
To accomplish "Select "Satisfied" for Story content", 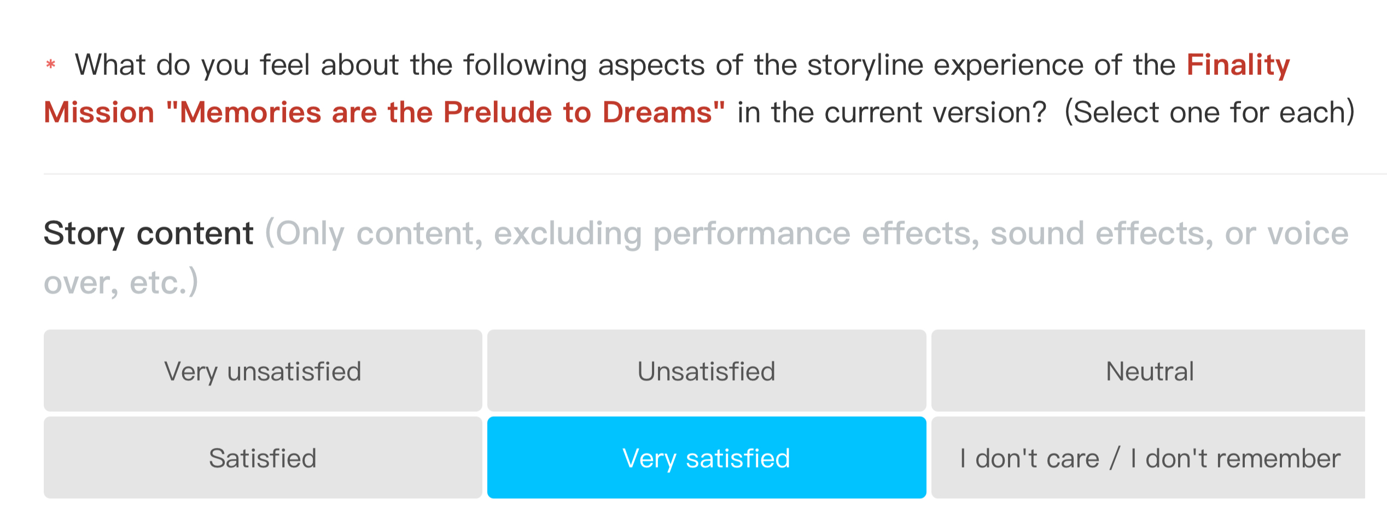I will 263,458.
